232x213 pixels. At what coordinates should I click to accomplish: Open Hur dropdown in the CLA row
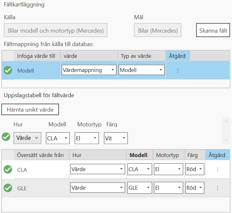(97, 170)
